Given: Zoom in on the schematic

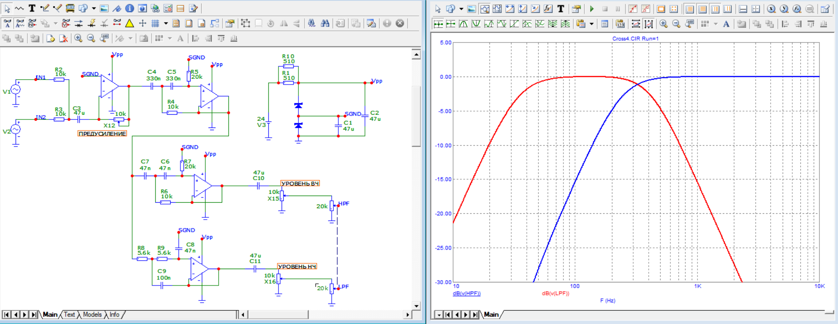Looking at the screenshot, I should coord(78,39).
